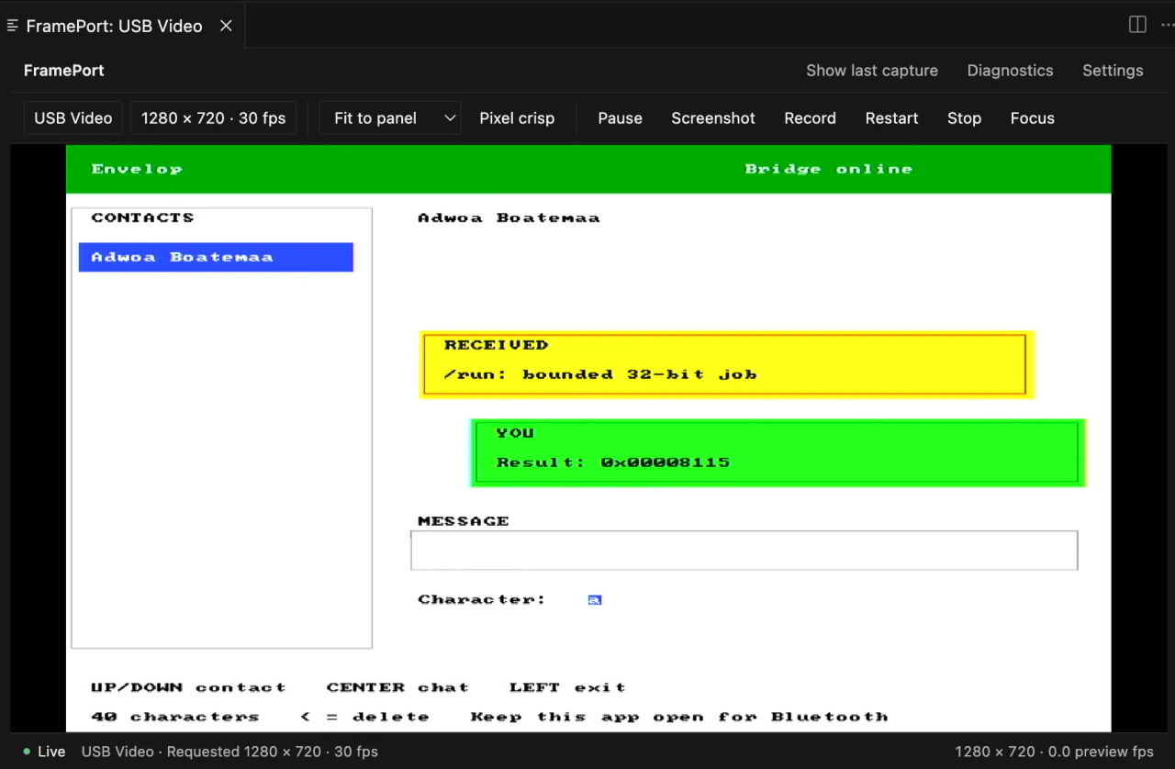Click the 'Character:' label
The width and height of the screenshot is (1175, 769).
(x=482, y=599)
